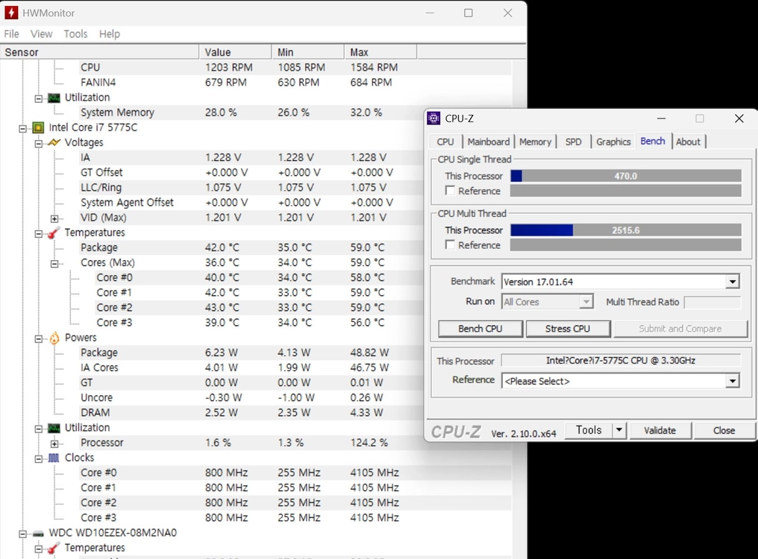Click the Close button in CPU-Z
The image size is (758, 559).
click(724, 430)
